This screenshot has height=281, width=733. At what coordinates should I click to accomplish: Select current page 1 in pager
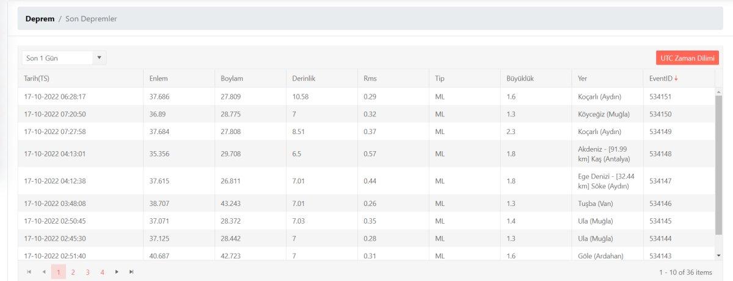[58, 272]
